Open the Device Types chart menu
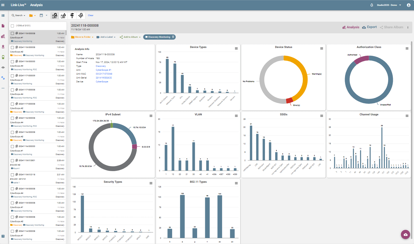 236,49
